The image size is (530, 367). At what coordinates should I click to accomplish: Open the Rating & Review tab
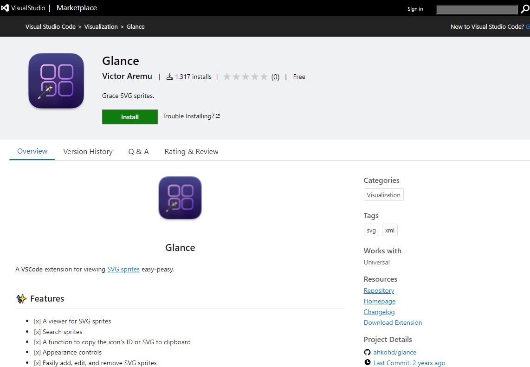(x=191, y=151)
